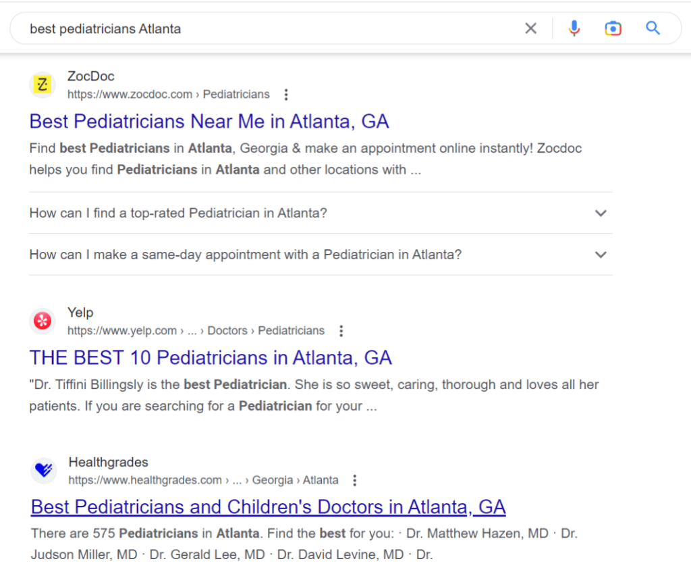Expand the same-day appointment question
Viewport: 691px width, 574px height.
pyautogui.click(x=245, y=255)
